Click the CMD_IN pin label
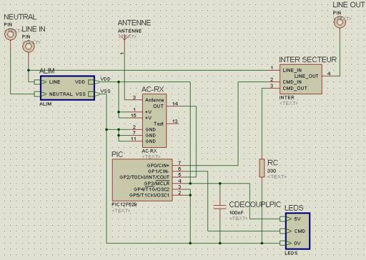The height and width of the screenshot is (260, 366). [x=292, y=82]
